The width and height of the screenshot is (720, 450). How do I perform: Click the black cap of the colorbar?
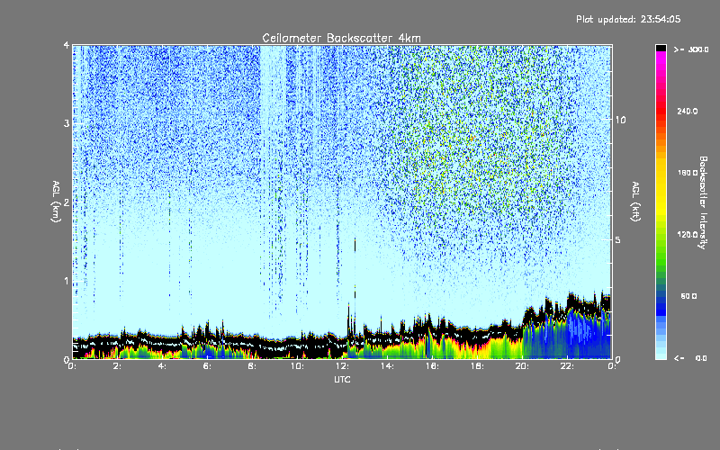pos(661,48)
